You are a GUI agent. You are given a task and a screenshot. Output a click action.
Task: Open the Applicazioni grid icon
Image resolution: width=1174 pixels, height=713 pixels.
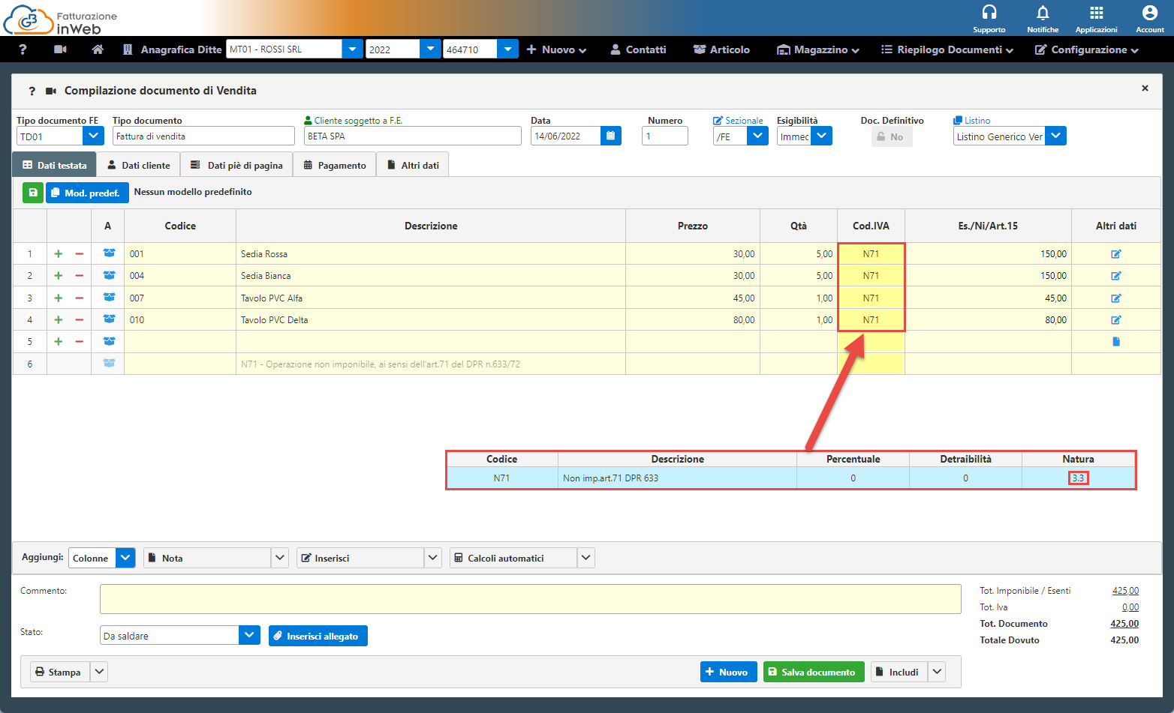pyautogui.click(x=1097, y=13)
